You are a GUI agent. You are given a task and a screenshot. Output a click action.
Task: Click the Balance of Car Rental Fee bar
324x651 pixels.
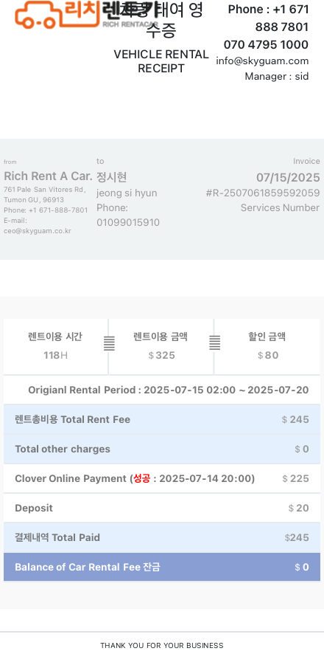pyautogui.click(x=162, y=567)
